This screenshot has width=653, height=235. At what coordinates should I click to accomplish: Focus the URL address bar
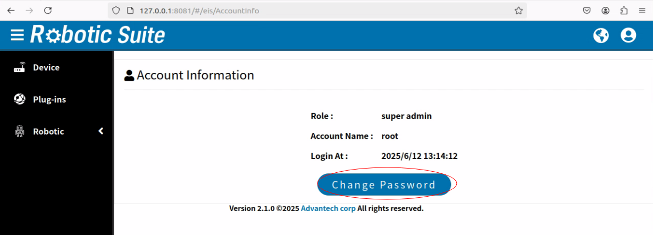click(x=319, y=11)
